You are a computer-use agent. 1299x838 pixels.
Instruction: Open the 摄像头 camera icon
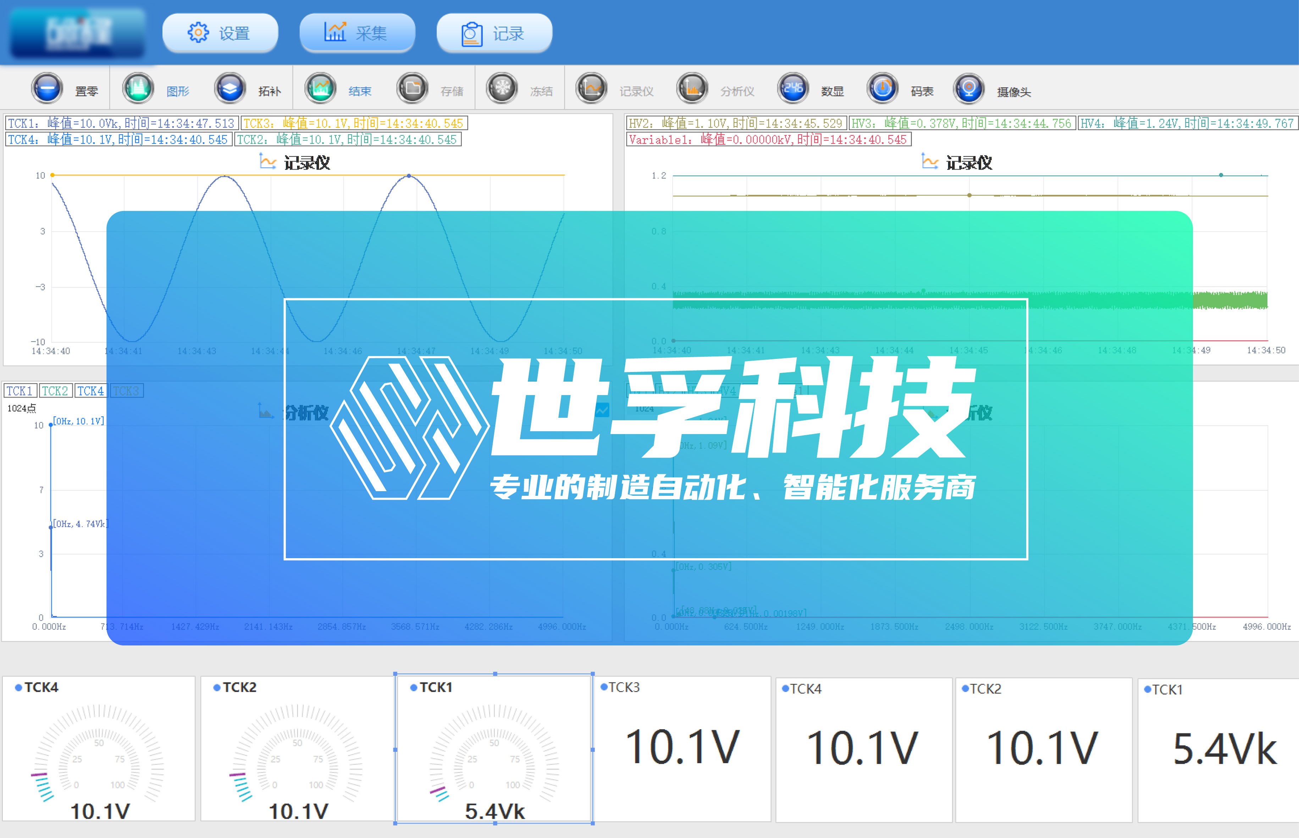pos(969,88)
